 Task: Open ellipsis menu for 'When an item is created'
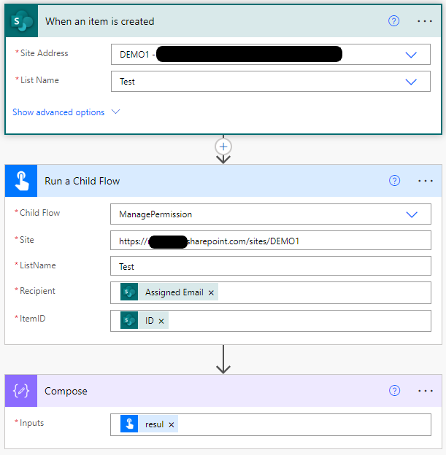[425, 21]
